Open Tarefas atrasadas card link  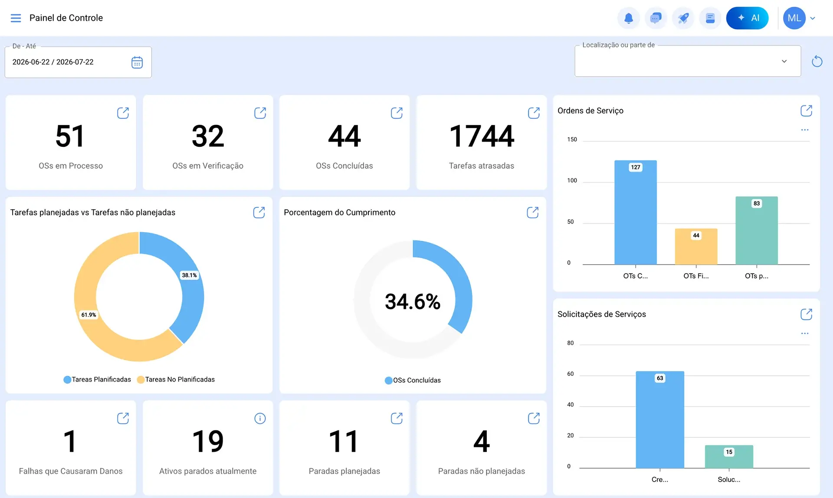click(x=534, y=113)
